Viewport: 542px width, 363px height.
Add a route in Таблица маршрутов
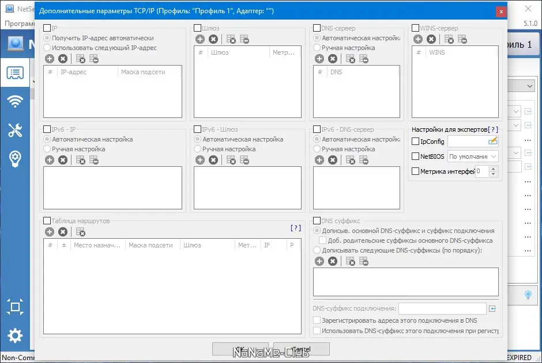point(50,232)
